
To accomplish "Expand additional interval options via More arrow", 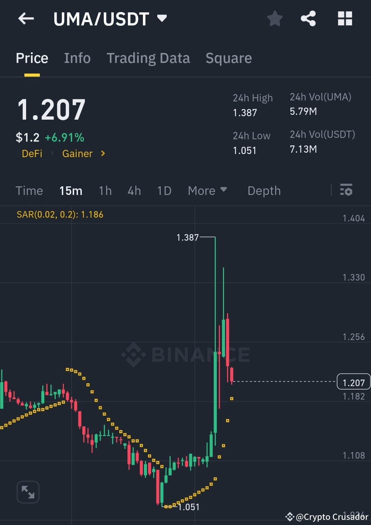I will [x=224, y=190].
